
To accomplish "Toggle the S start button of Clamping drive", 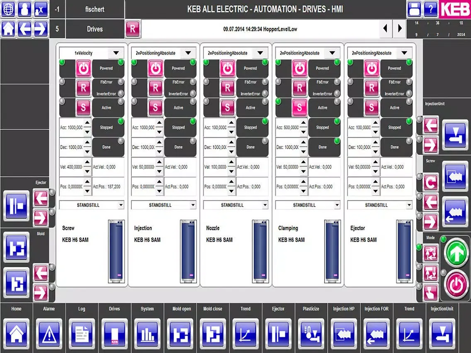I will pyautogui.click(x=299, y=107).
